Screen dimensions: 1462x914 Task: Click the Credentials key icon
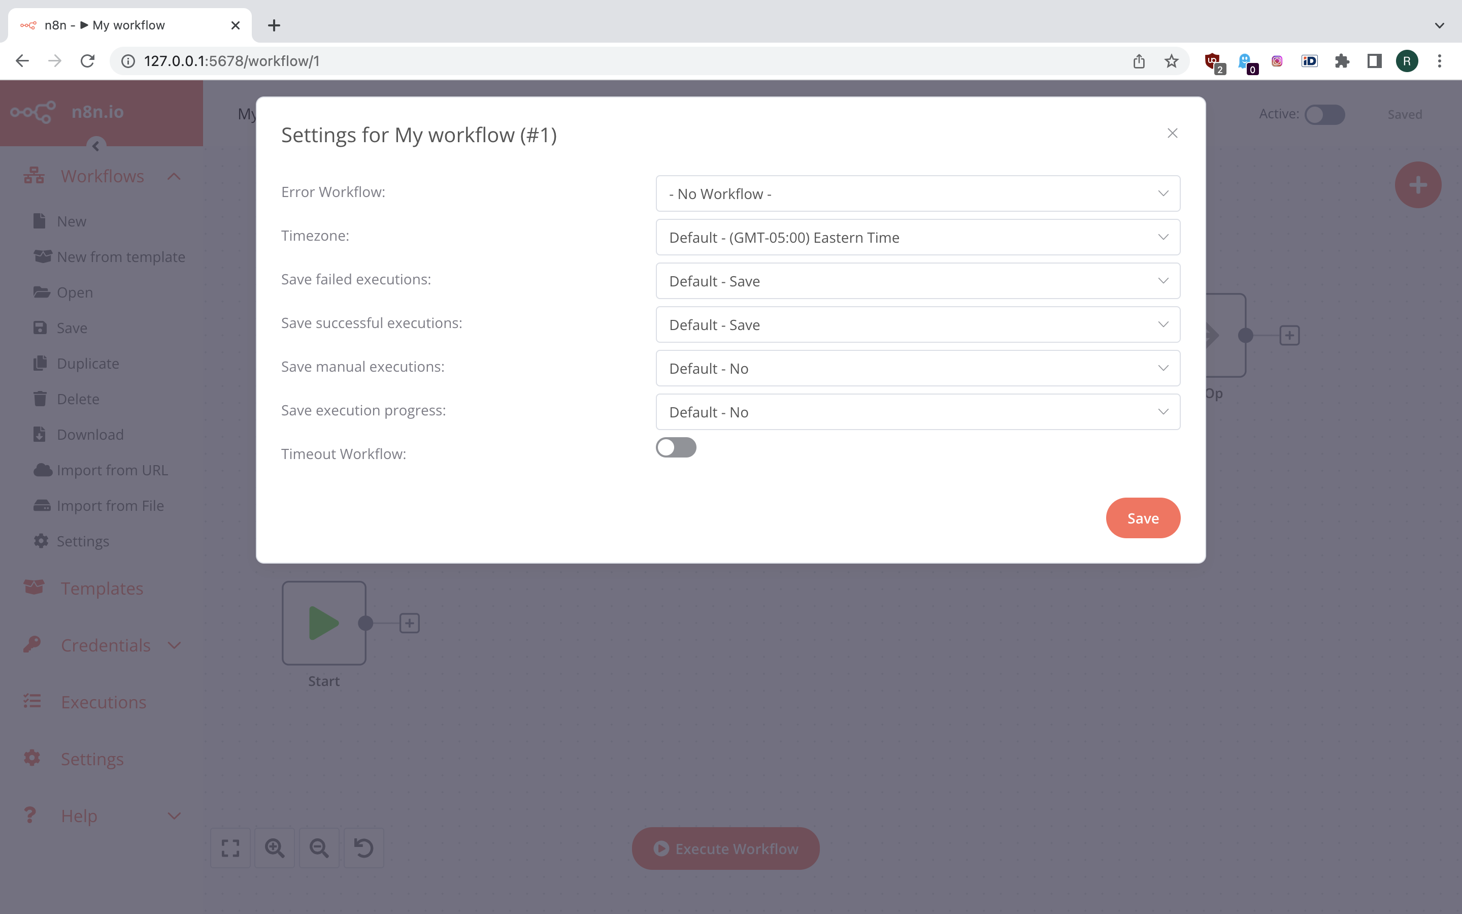click(32, 644)
